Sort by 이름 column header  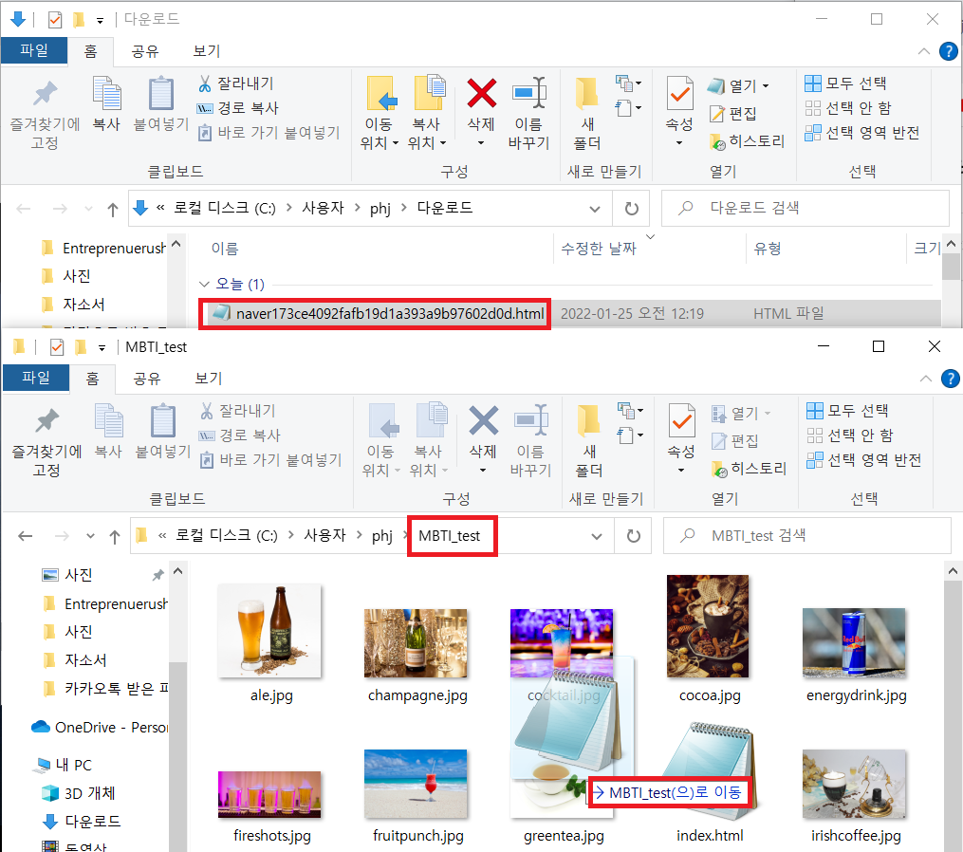225,249
